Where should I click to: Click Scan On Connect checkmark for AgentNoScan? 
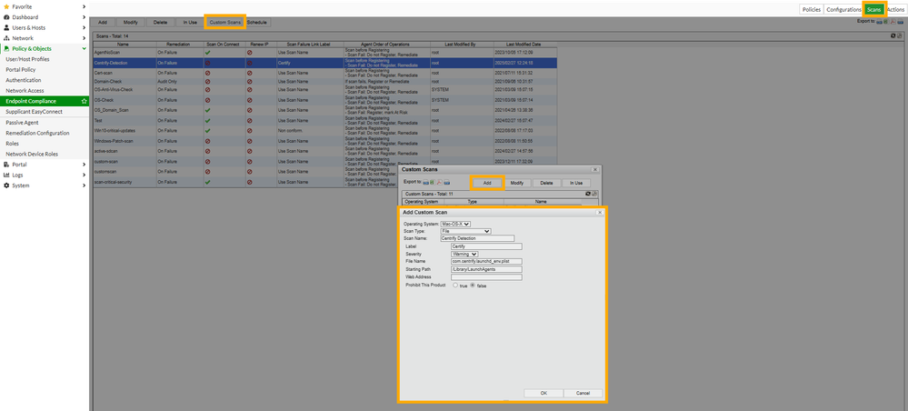(x=207, y=52)
